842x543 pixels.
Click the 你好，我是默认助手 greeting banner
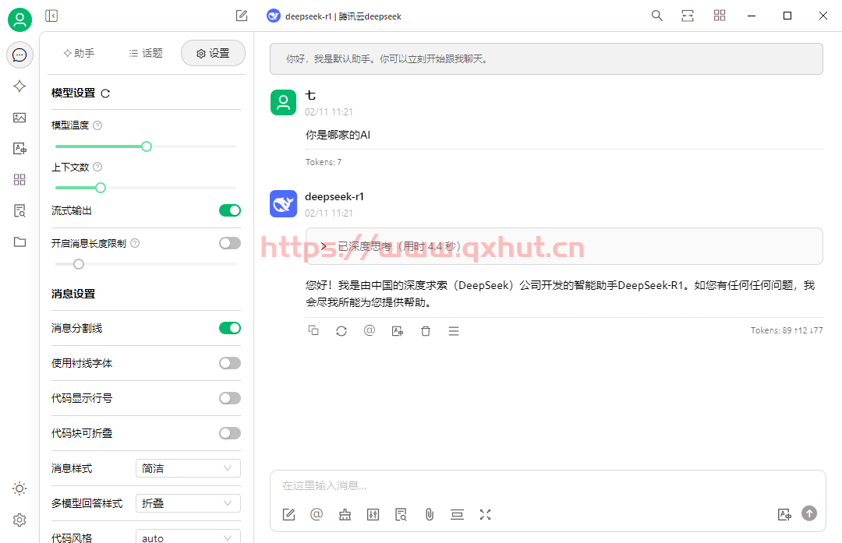546,59
